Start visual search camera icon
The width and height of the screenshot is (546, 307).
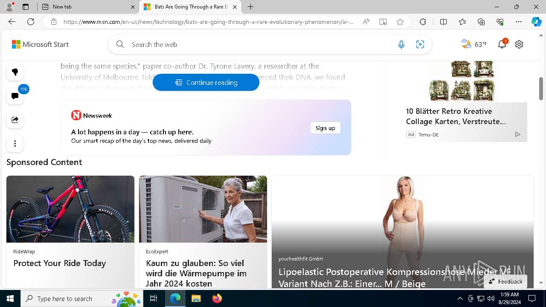coord(420,44)
